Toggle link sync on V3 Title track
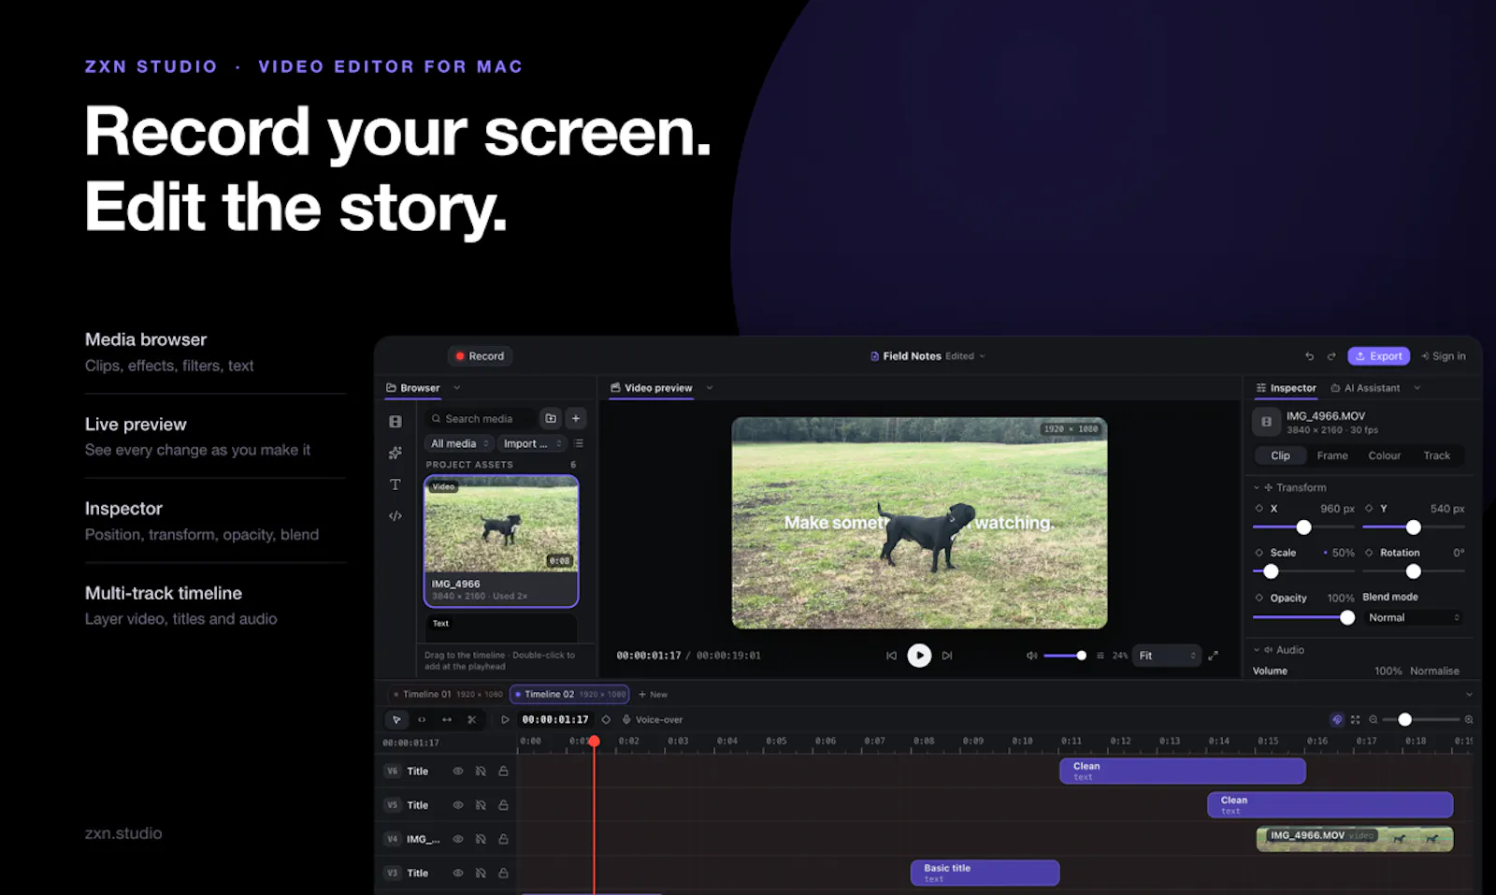This screenshot has width=1496, height=895. (x=481, y=873)
